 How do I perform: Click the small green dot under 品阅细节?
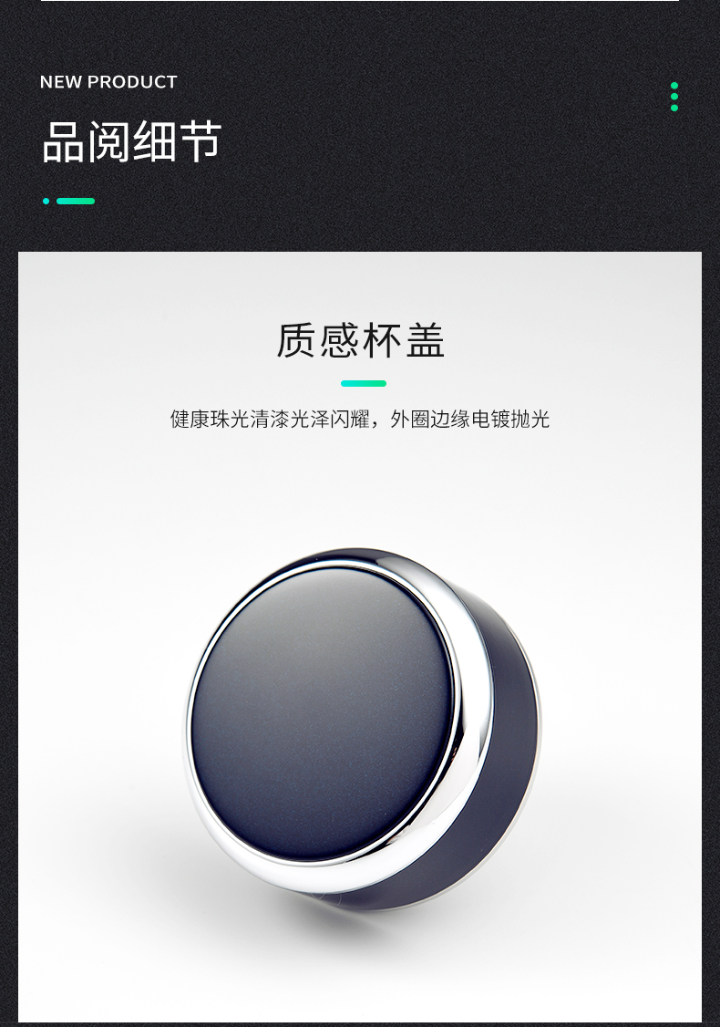point(46,201)
